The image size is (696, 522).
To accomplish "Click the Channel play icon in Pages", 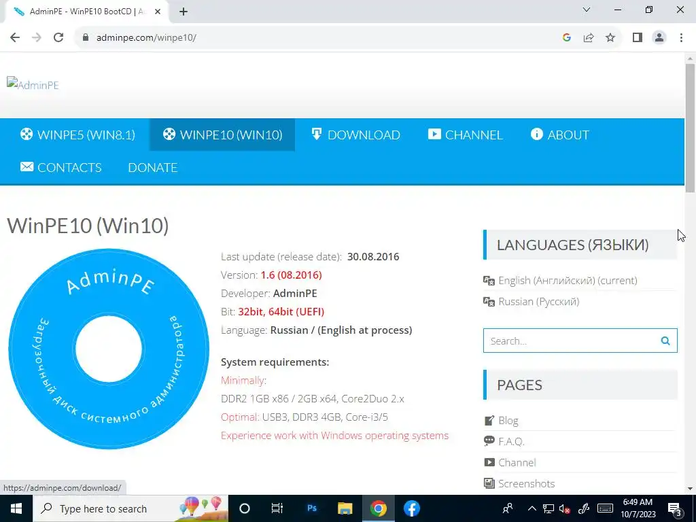I will [489, 462].
